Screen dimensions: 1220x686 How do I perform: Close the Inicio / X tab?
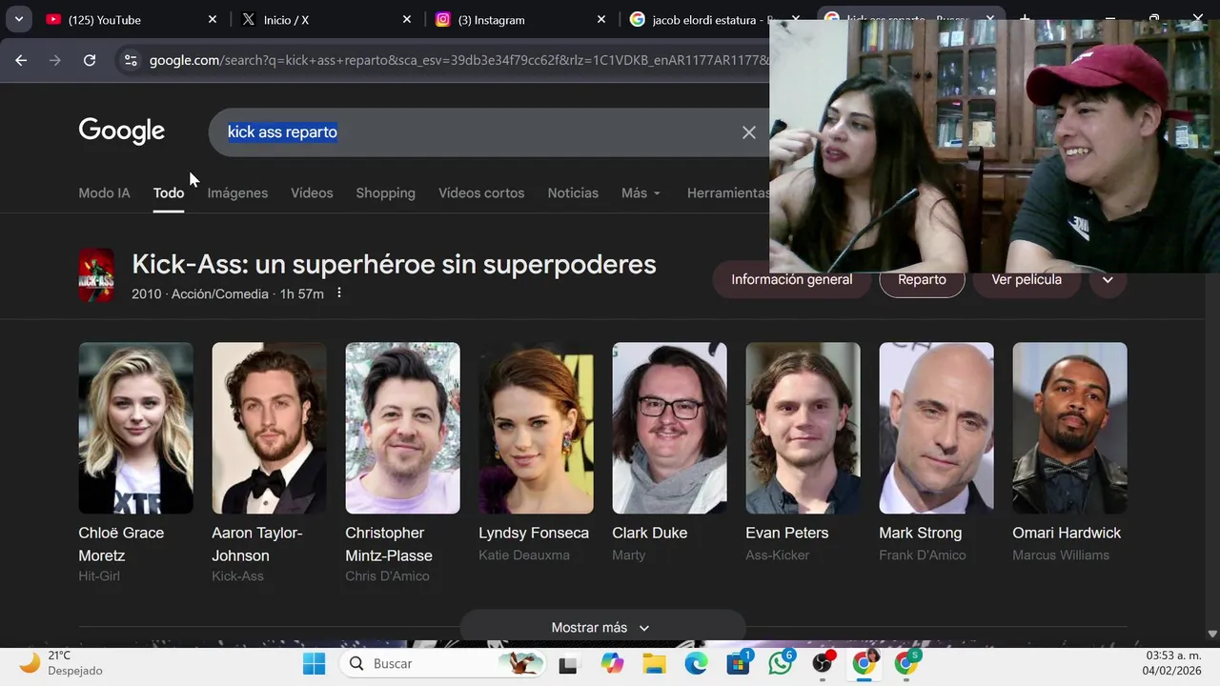click(407, 19)
